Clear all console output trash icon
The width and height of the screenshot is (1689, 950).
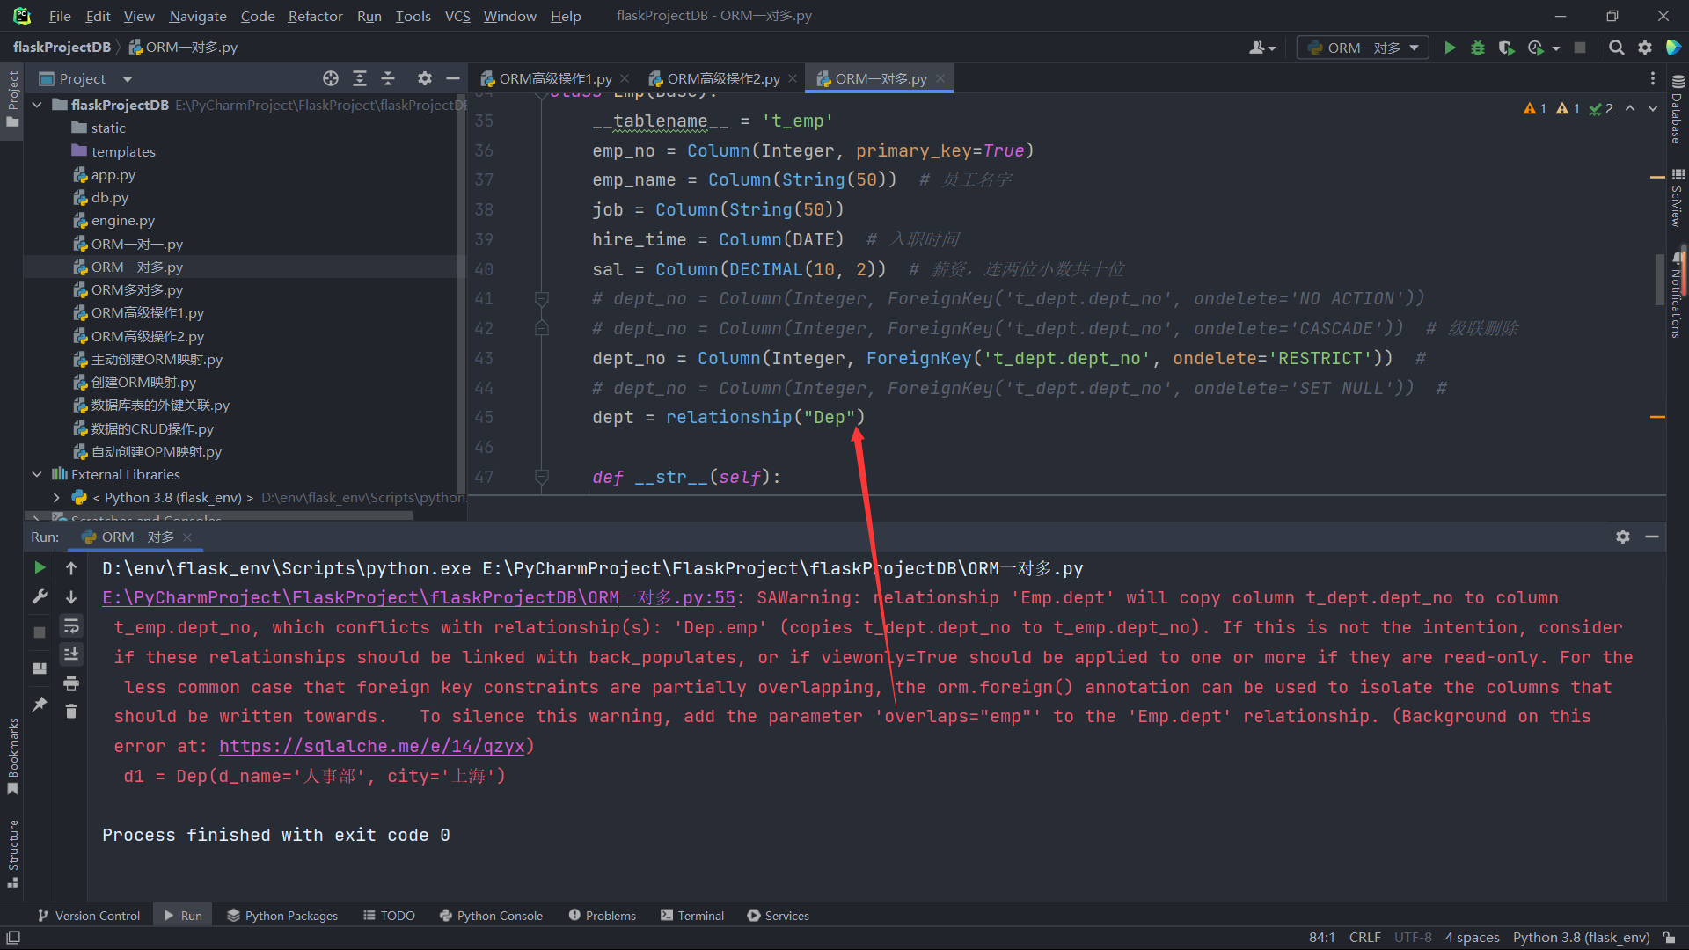coord(71,711)
